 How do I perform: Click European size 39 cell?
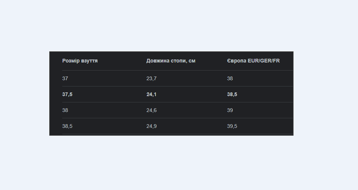coord(230,110)
